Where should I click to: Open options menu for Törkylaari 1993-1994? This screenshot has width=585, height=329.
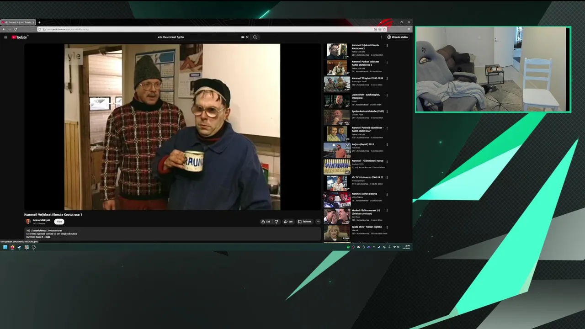(x=387, y=79)
